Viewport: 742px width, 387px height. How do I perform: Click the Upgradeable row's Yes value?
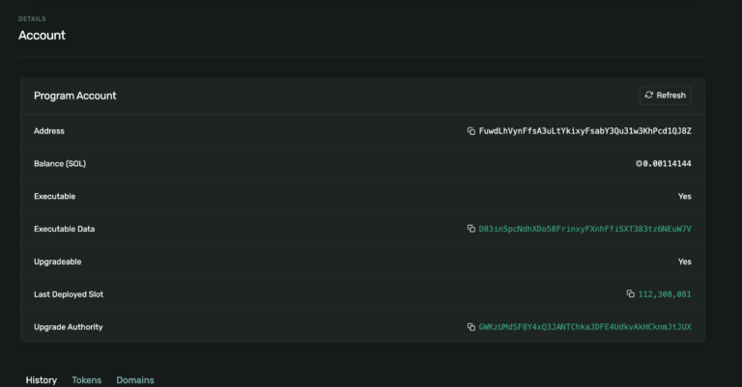pyautogui.click(x=684, y=262)
